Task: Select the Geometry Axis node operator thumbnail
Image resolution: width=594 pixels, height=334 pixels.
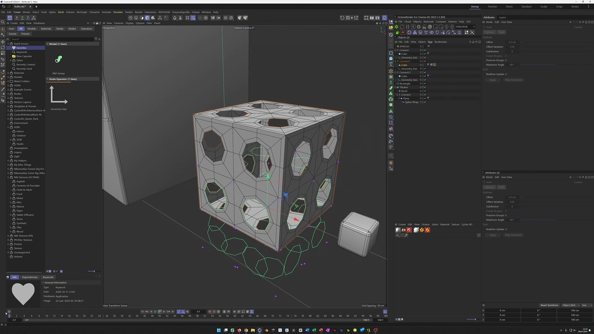Action: [59, 95]
